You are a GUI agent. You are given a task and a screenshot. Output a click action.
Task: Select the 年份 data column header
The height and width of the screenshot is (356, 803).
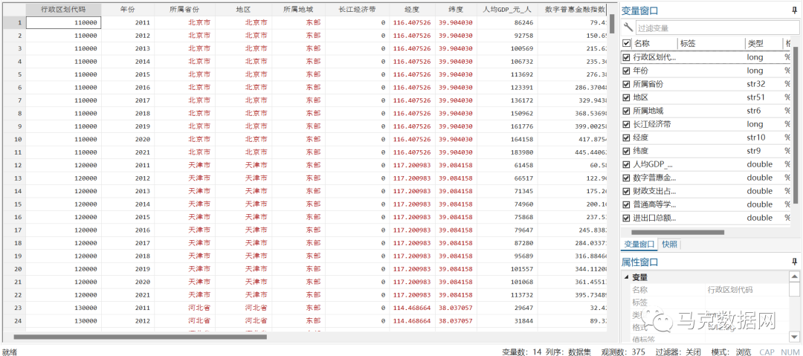[128, 9]
